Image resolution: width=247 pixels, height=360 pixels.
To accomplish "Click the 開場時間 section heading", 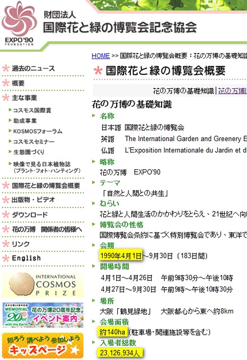I will click(115, 266).
